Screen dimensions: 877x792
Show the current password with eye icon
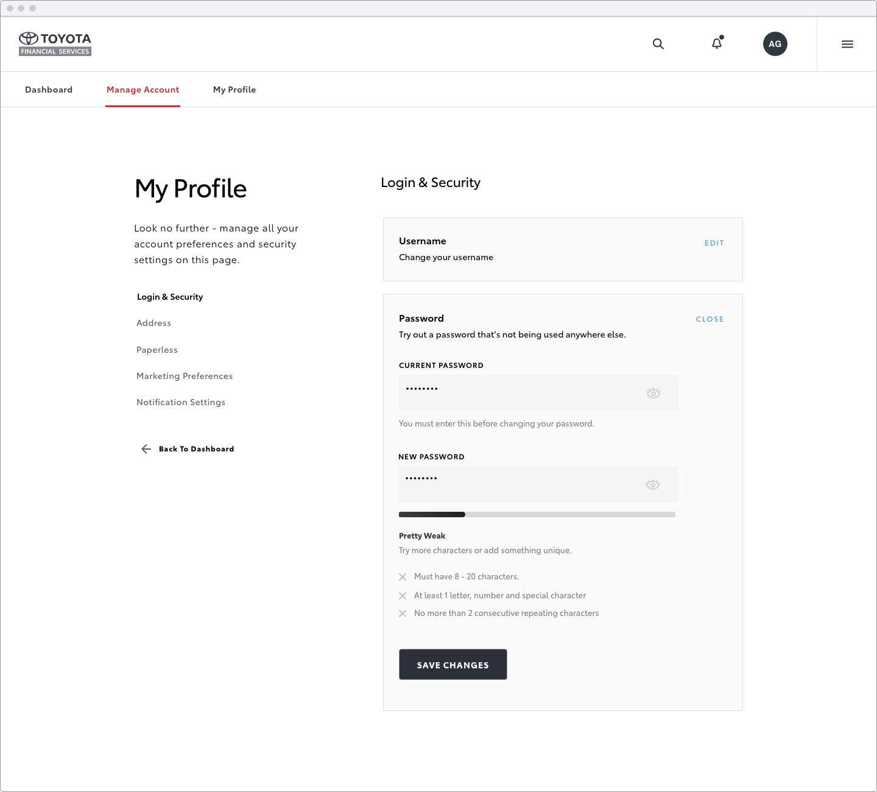[x=653, y=393]
